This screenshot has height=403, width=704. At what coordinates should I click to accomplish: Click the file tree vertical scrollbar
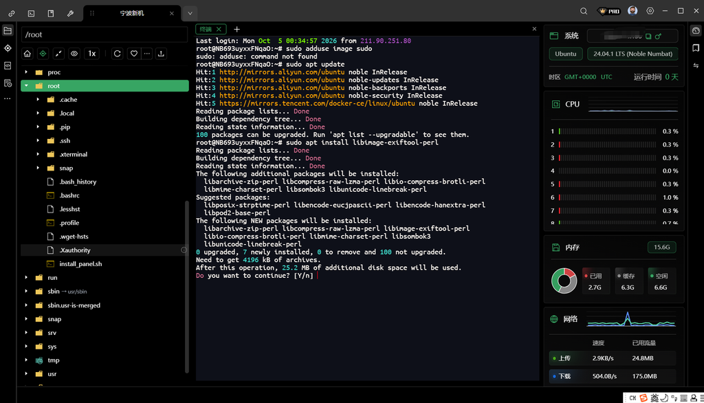point(187,286)
